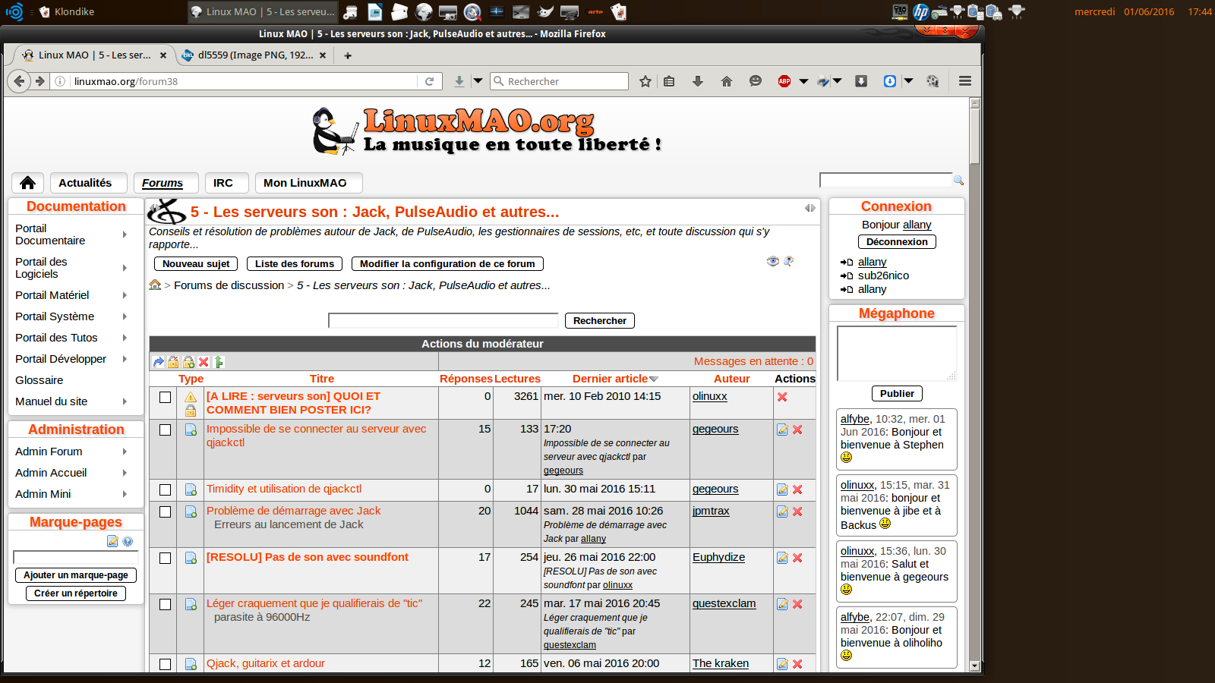This screenshot has height=683, width=1215.
Task: Open the HP icon in the system tray
Action: tap(920, 11)
